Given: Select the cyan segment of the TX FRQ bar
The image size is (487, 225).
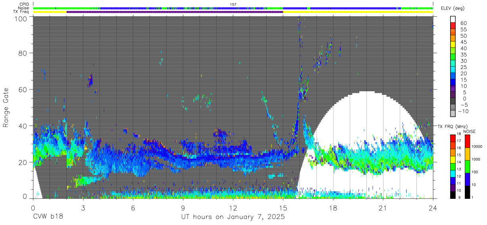Looking at the screenshot, I should (452, 173).
